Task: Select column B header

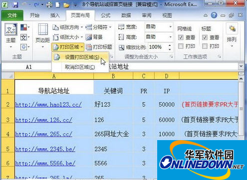Action: click(x=113, y=76)
